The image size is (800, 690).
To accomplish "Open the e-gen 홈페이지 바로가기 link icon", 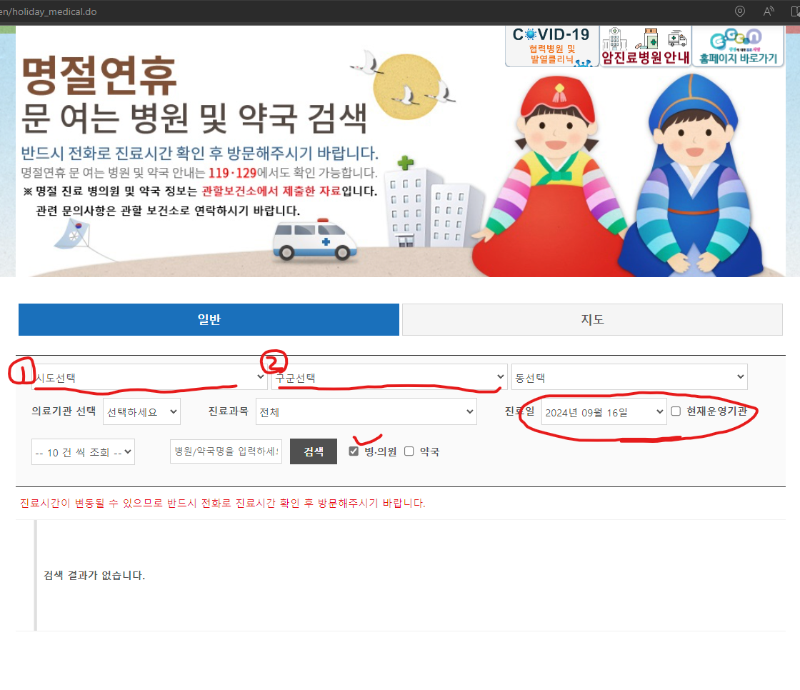I will point(737,45).
